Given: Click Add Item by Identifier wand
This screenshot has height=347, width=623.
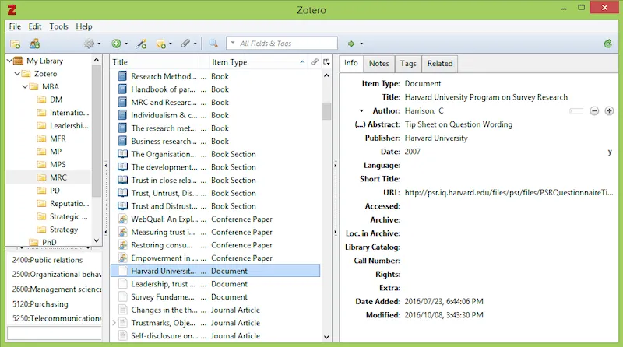Looking at the screenshot, I should coord(141,44).
